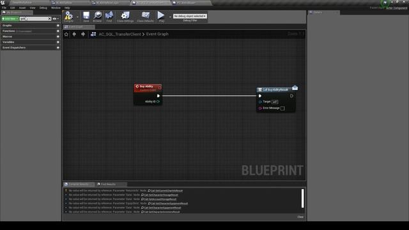Click Call BuyAbilityResult execution input pin

click(260, 96)
